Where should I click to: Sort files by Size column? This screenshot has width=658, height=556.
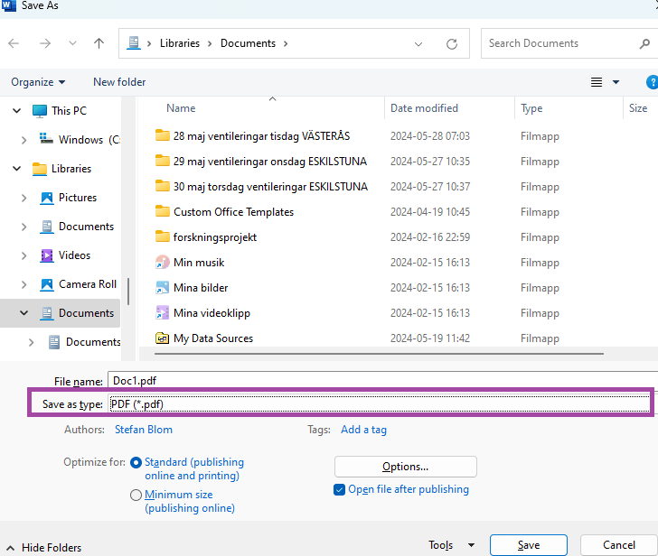[638, 108]
